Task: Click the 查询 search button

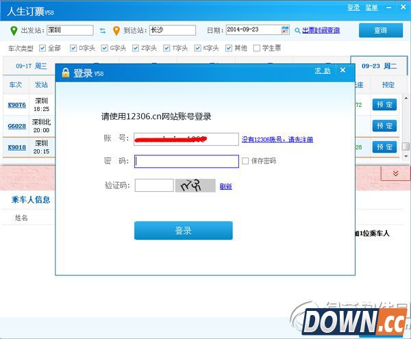Action: pos(381,30)
